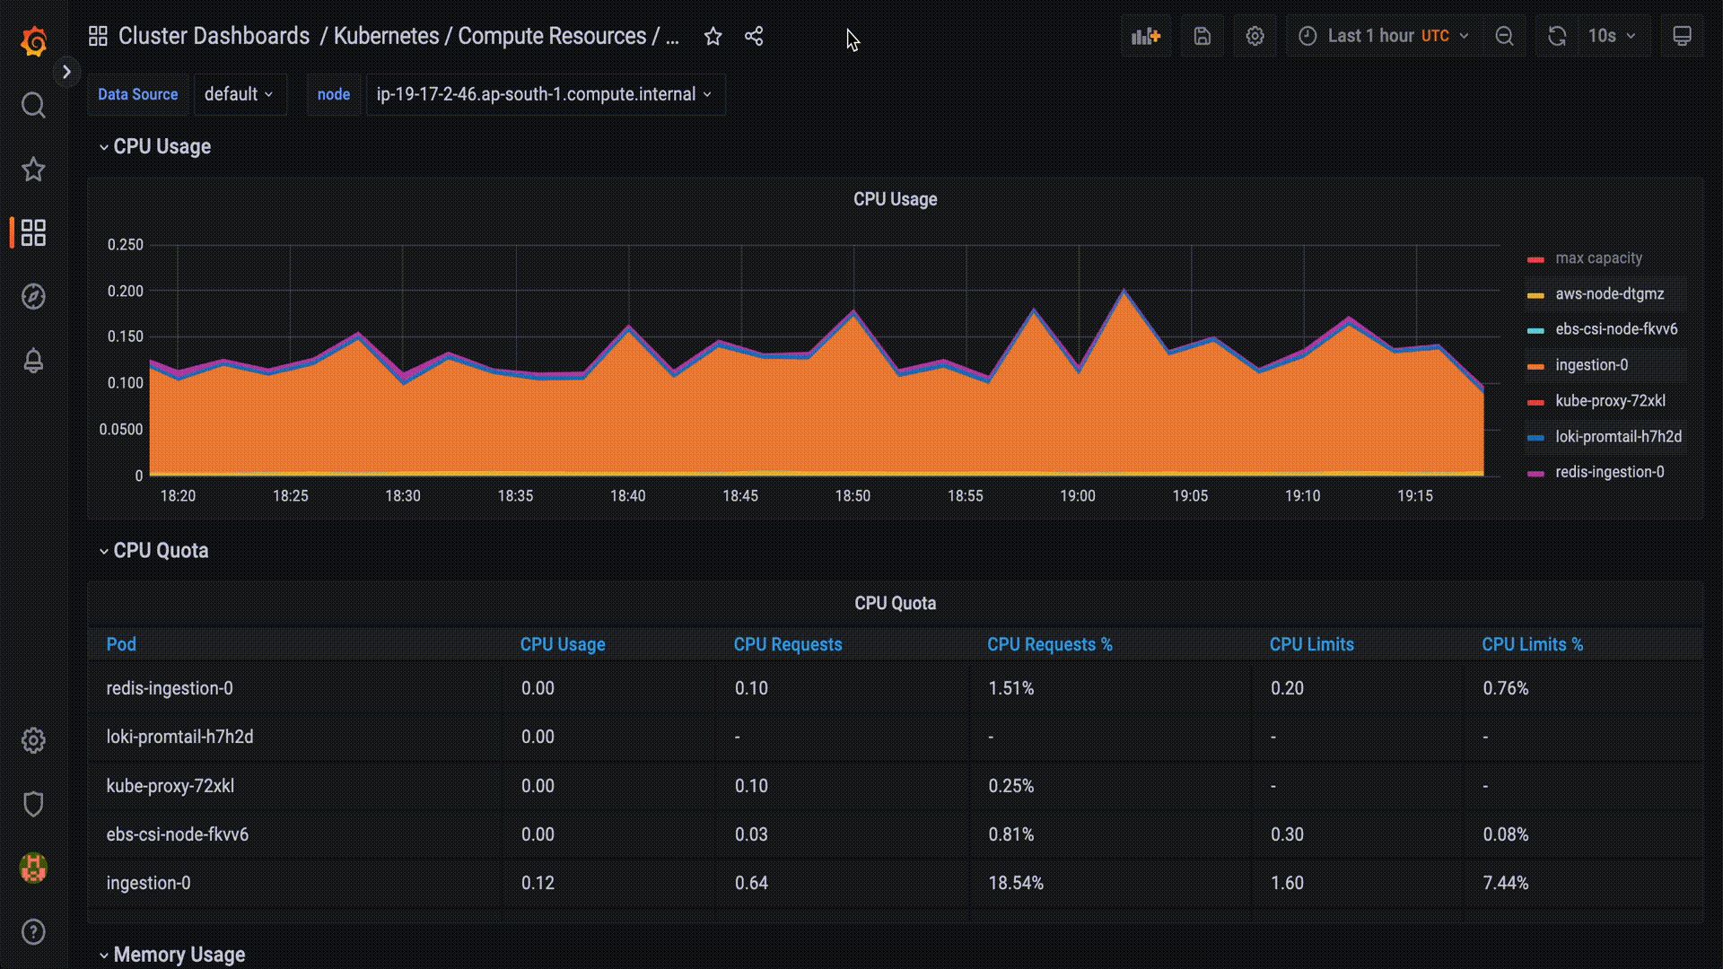Image resolution: width=1723 pixels, height=969 pixels.
Task: Click Cluster Dashboards breadcrumb link
Action: pos(214,36)
